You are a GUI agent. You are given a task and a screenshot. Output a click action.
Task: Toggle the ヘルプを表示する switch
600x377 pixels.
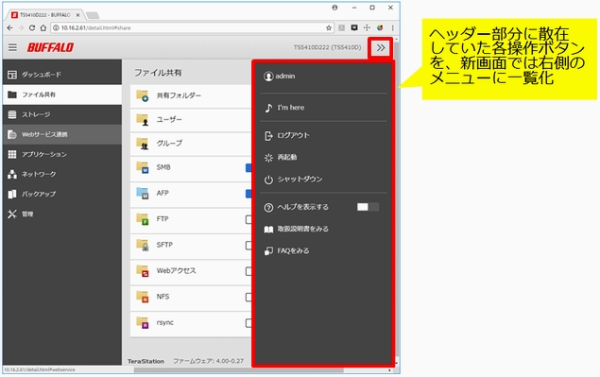pyautogui.click(x=368, y=207)
